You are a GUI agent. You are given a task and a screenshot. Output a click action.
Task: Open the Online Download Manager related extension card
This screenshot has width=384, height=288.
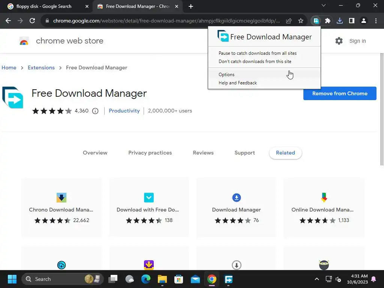[x=324, y=207]
